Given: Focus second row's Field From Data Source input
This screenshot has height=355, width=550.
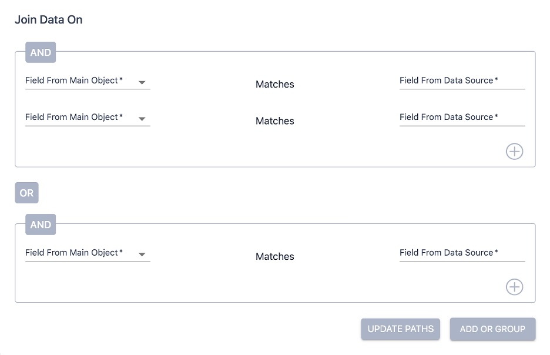Looking at the screenshot, I should click(x=462, y=118).
